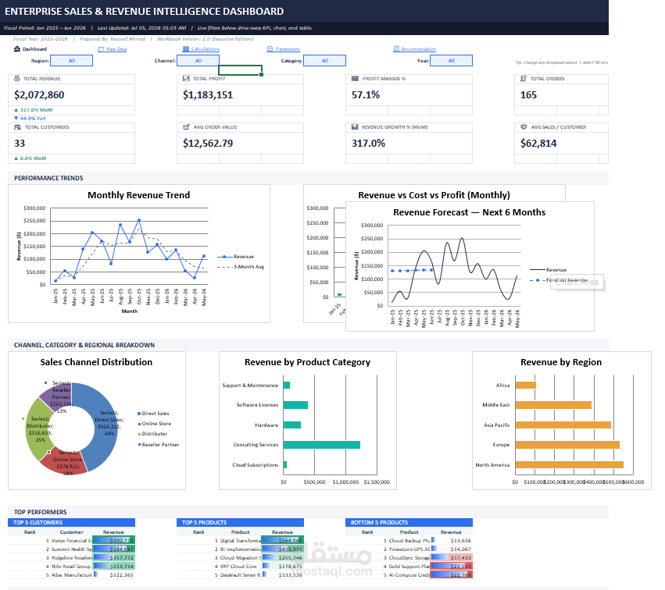
Task: Click the Profit Margin % card icon
Action: click(x=355, y=78)
